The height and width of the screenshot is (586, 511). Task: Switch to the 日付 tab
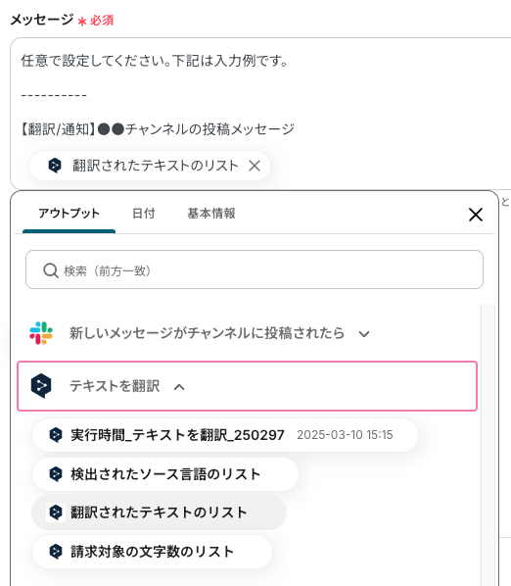point(144,214)
